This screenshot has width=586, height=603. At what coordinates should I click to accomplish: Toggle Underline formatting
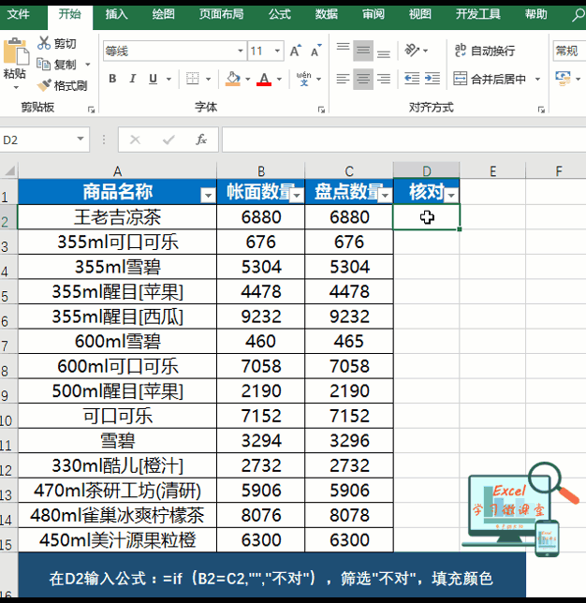(153, 79)
